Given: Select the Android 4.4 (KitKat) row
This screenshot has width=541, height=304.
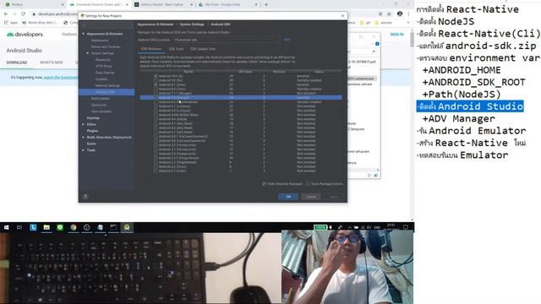Looking at the screenshot, I should (x=241, y=119).
